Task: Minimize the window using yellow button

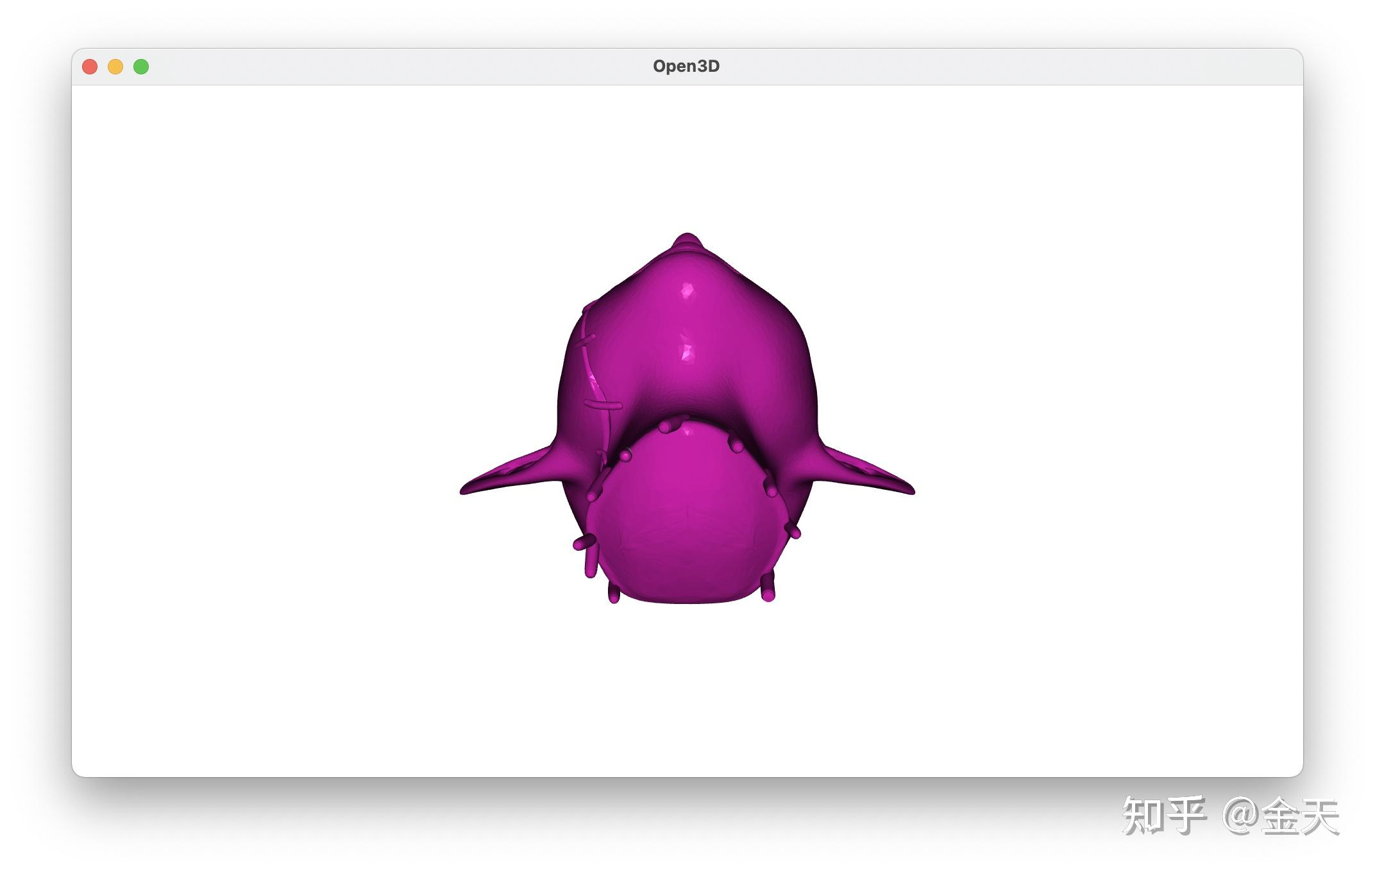Action: [115, 67]
